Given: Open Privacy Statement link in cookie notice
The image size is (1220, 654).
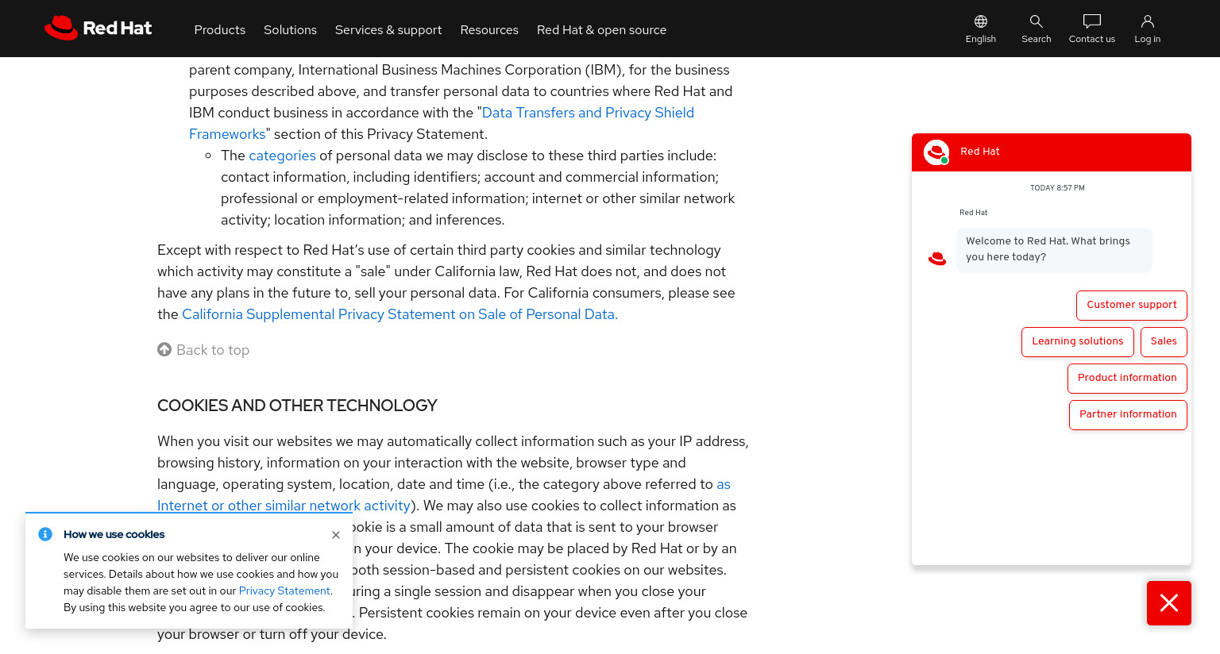Looking at the screenshot, I should (284, 591).
